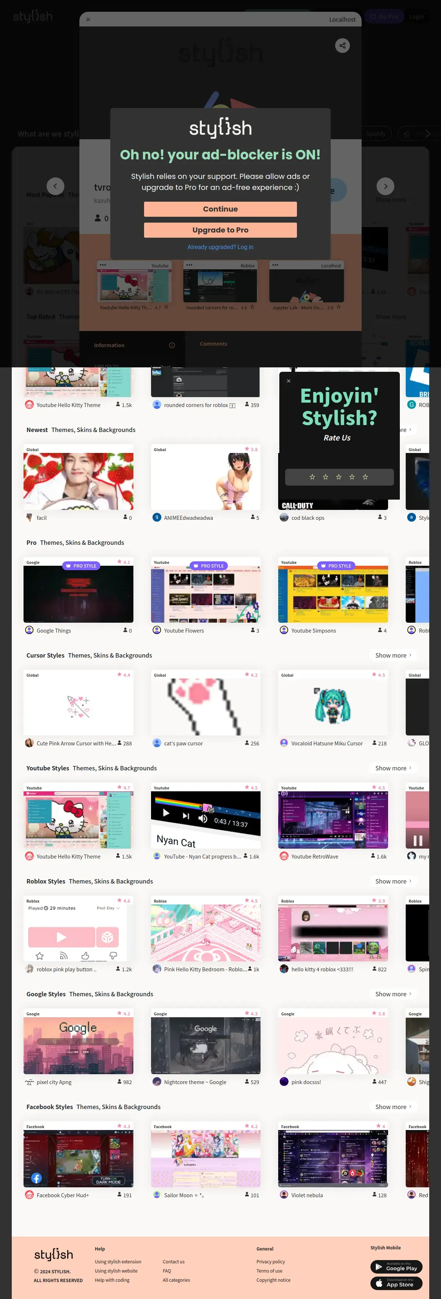
Task: Click the Login link in header
Action: pyautogui.click(x=417, y=17)
